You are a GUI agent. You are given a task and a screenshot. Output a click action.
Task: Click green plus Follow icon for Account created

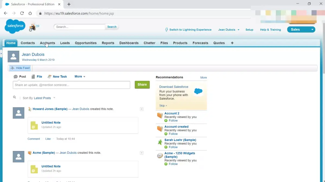(166, 134)
